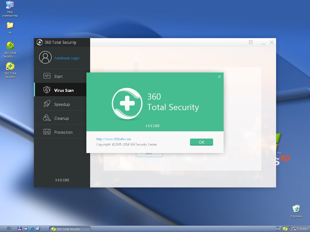This screenshot has width=310, height=232.
Task: Open the Windows Start menu button
Action: (x=9, y=229)
